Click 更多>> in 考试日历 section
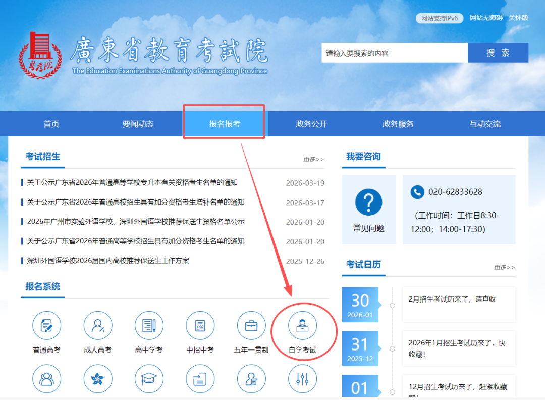The width and height of the screenshot is (545, 400). pos(504,267)
